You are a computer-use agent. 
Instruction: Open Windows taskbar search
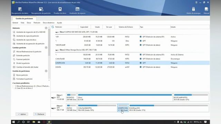coord(18,122)
